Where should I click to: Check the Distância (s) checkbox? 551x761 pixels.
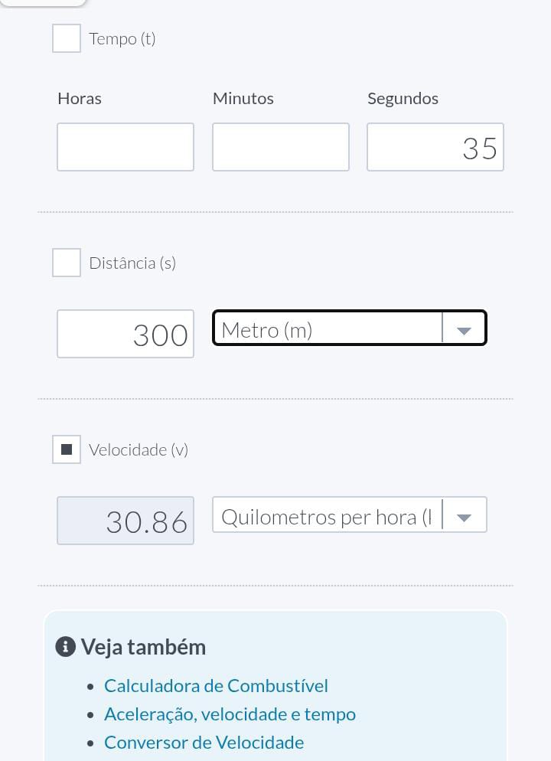tap(67, 263)
